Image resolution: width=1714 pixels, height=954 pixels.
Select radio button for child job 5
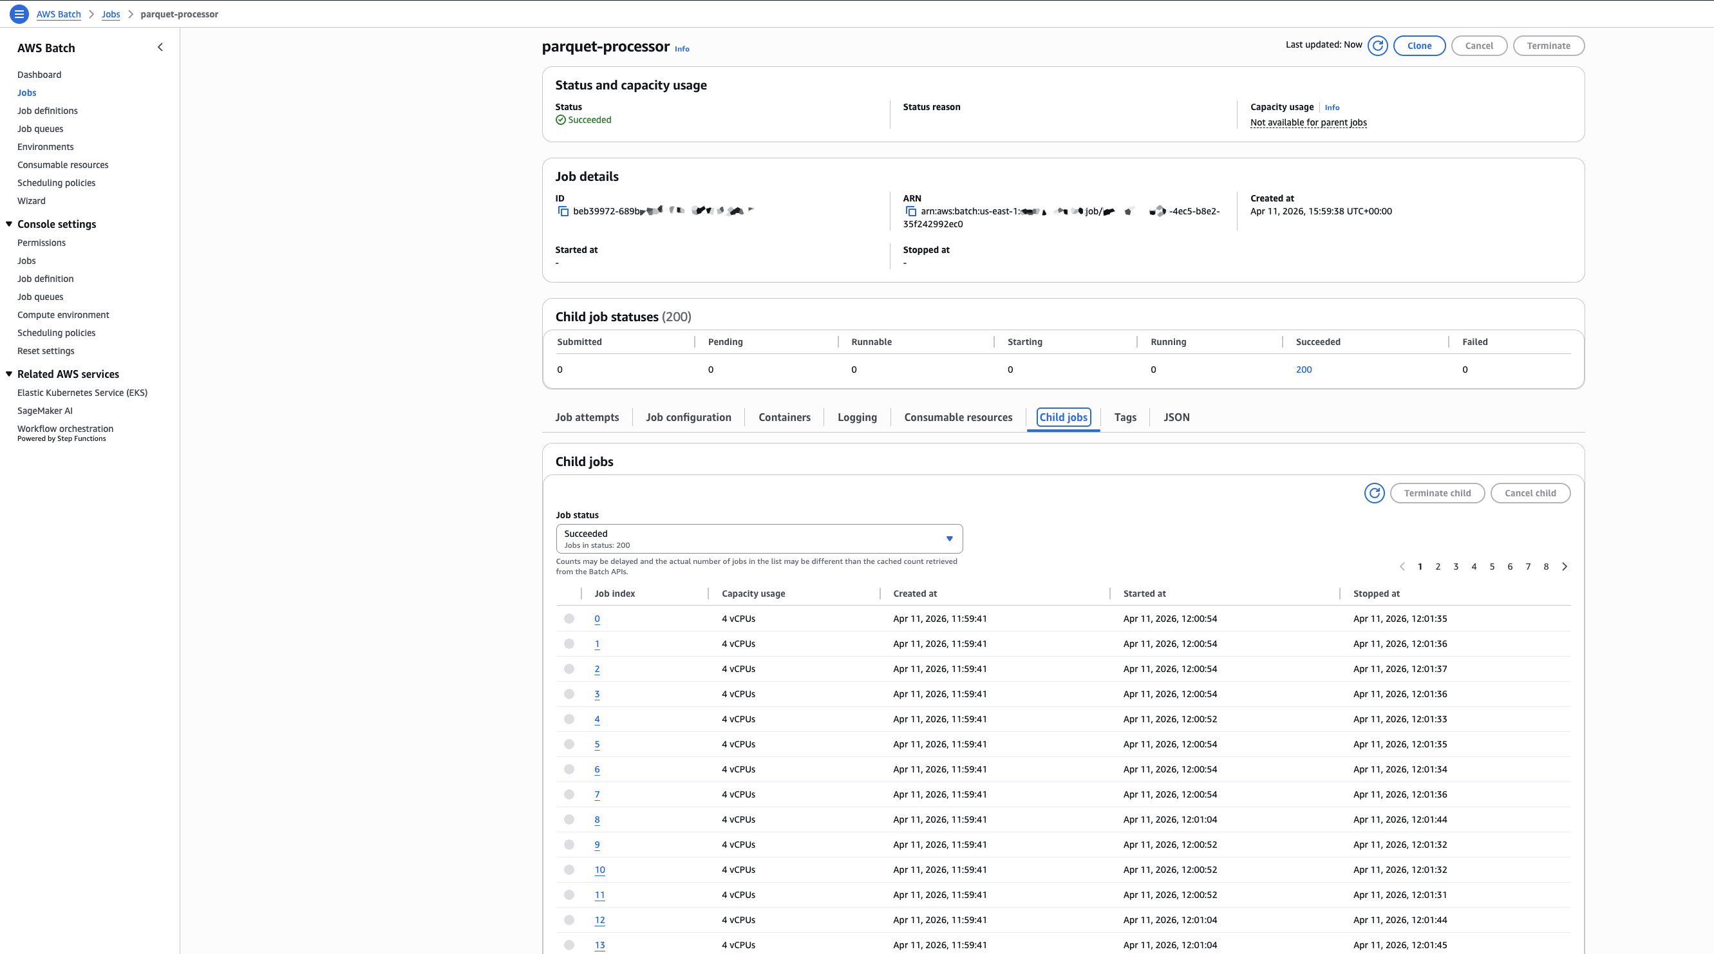(x=569, y=744)
